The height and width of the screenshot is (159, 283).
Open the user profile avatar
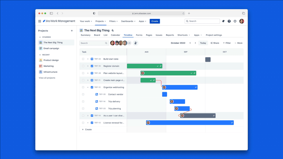point(242,21)
